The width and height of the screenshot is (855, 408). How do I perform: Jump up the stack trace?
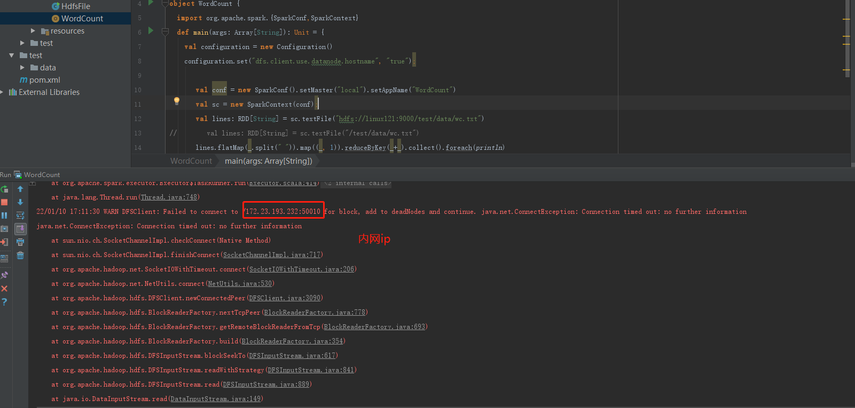[x=20, y=189]
